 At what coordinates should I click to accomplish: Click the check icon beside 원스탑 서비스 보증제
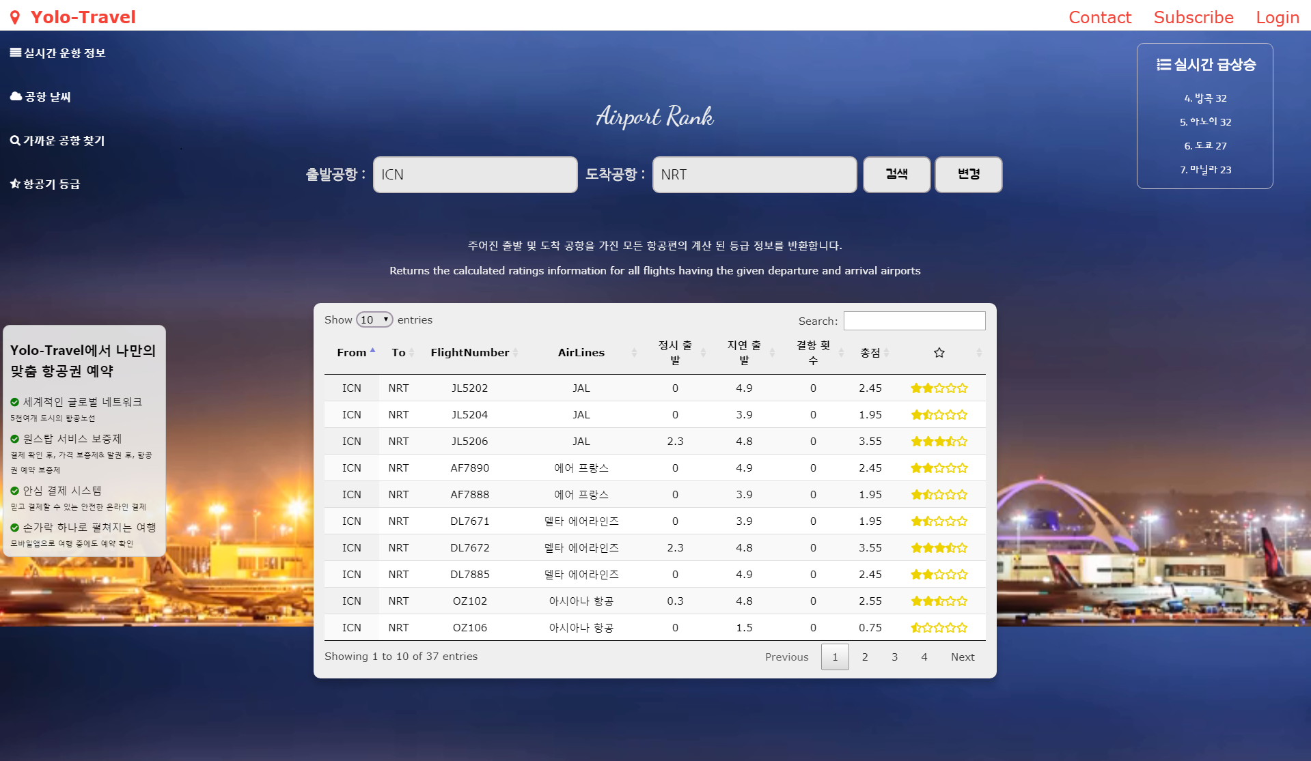pos(15,439)
